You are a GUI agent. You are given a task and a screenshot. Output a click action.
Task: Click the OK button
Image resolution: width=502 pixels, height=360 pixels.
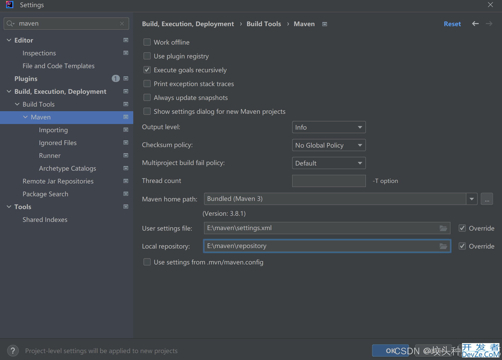[390, 351]
